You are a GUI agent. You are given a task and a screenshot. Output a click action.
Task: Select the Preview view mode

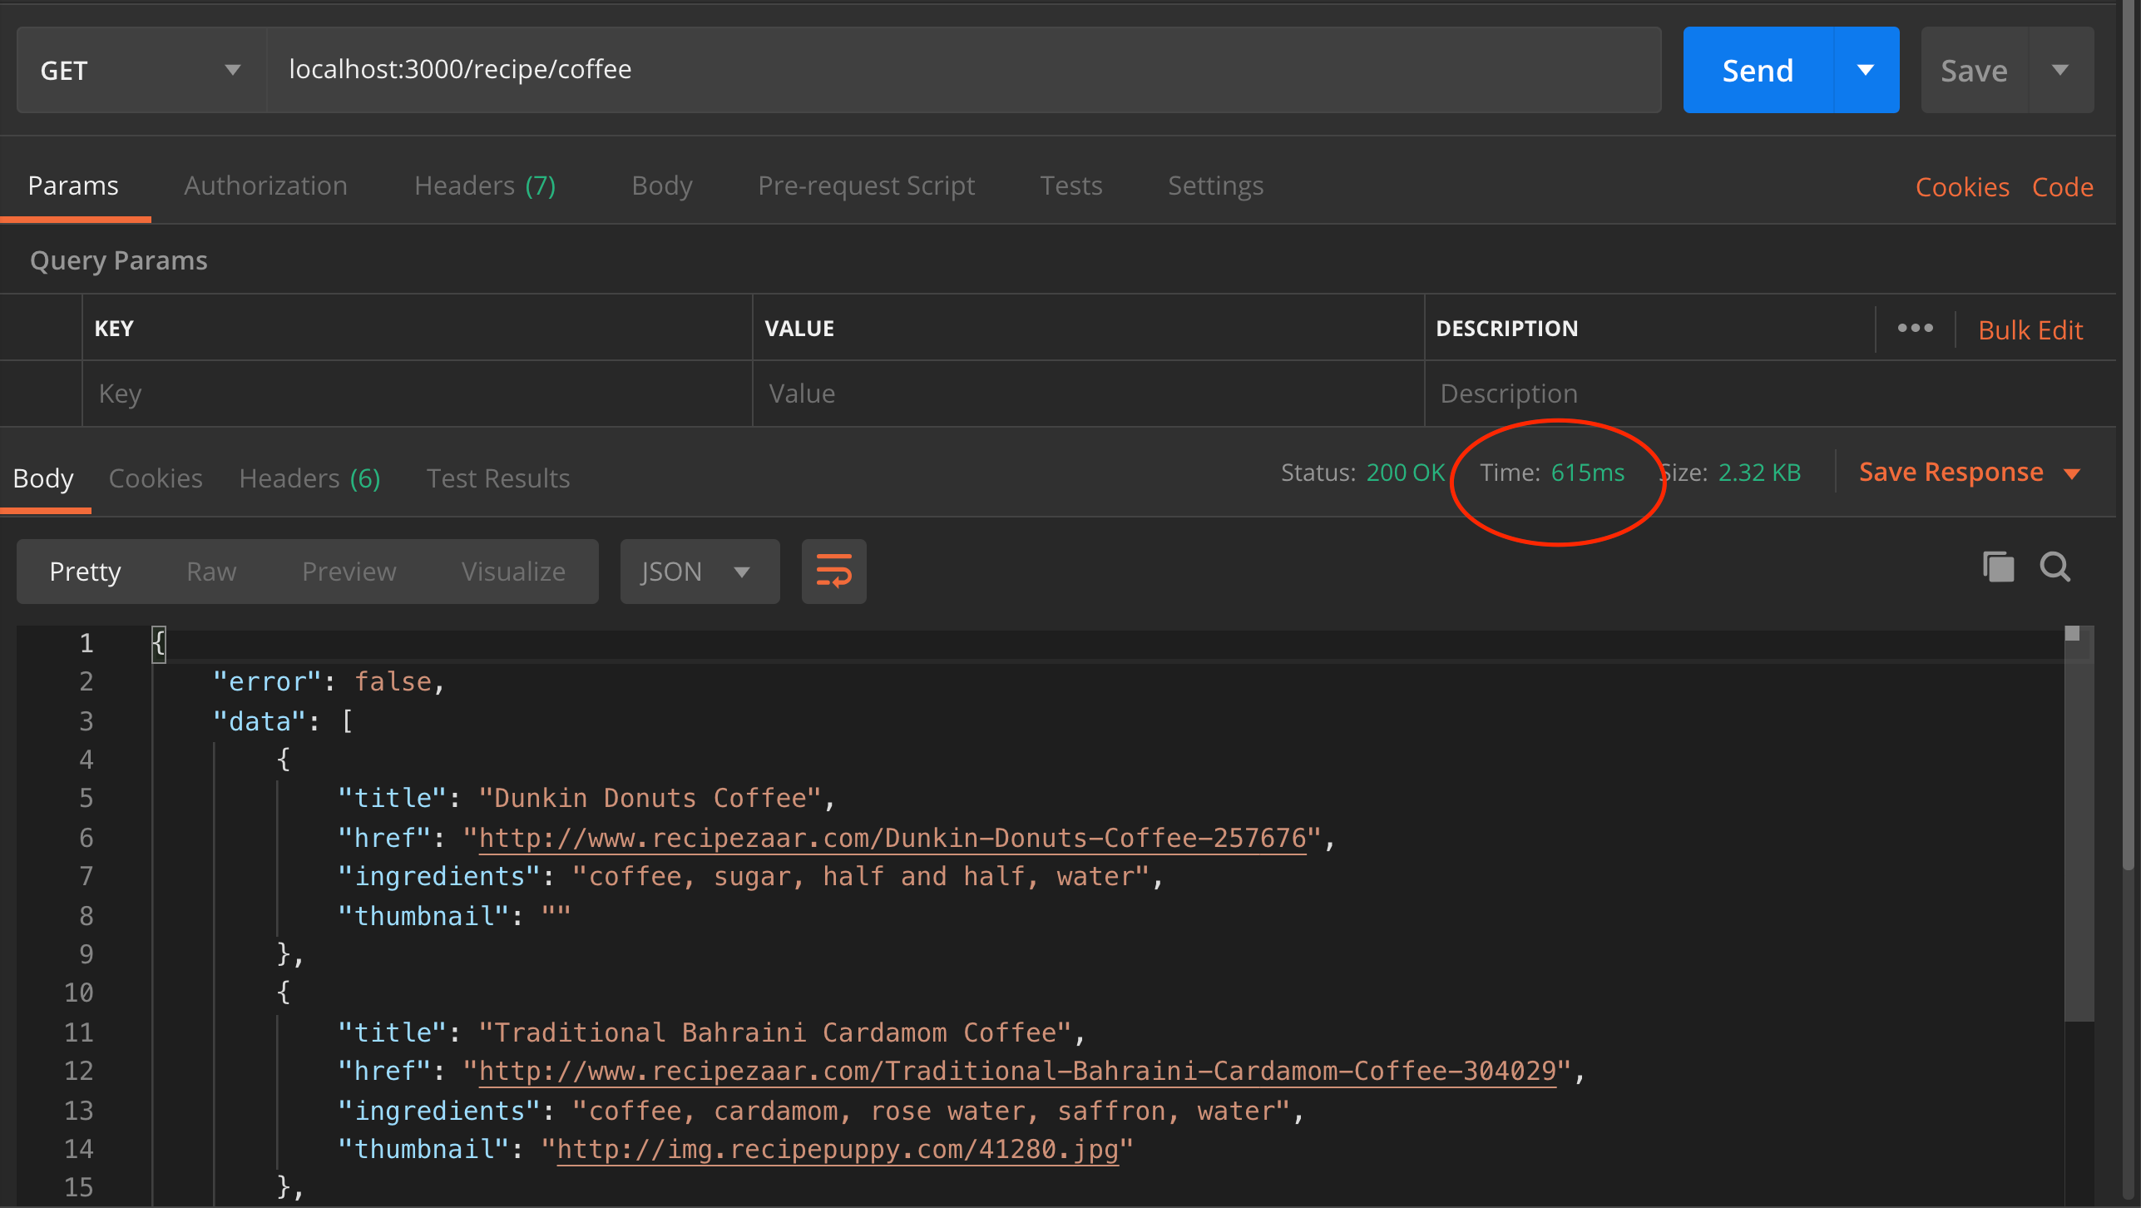tap(349, 572)
